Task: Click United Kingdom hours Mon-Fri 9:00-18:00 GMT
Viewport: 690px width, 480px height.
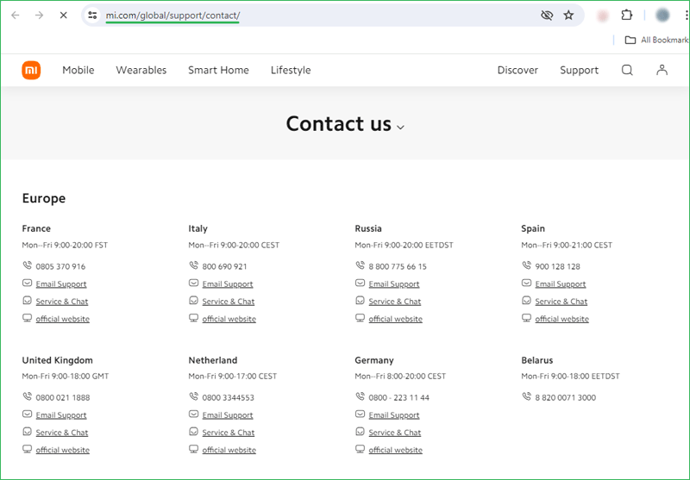Action: [x=66, y=377]
